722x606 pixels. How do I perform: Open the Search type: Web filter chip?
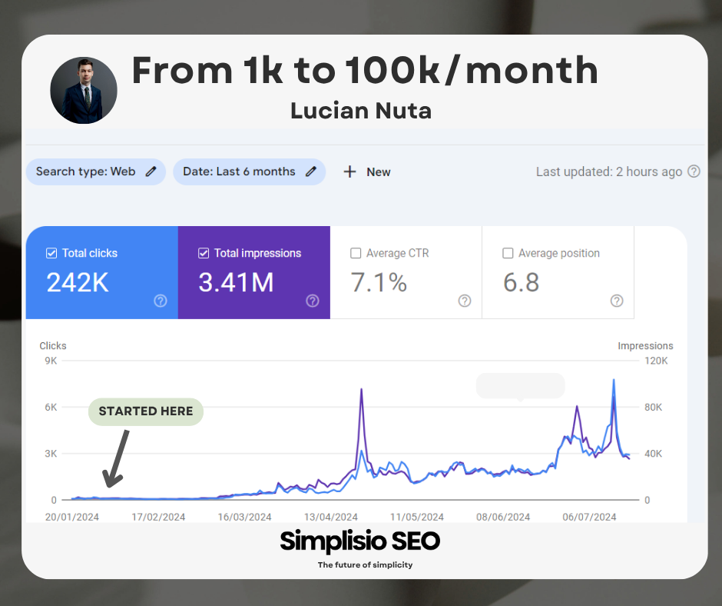point(85,171)
